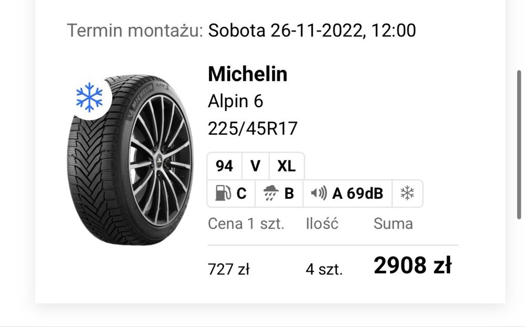Screen dimensions: 525x327
Task: Click the Suma column header
Action: 393,223
